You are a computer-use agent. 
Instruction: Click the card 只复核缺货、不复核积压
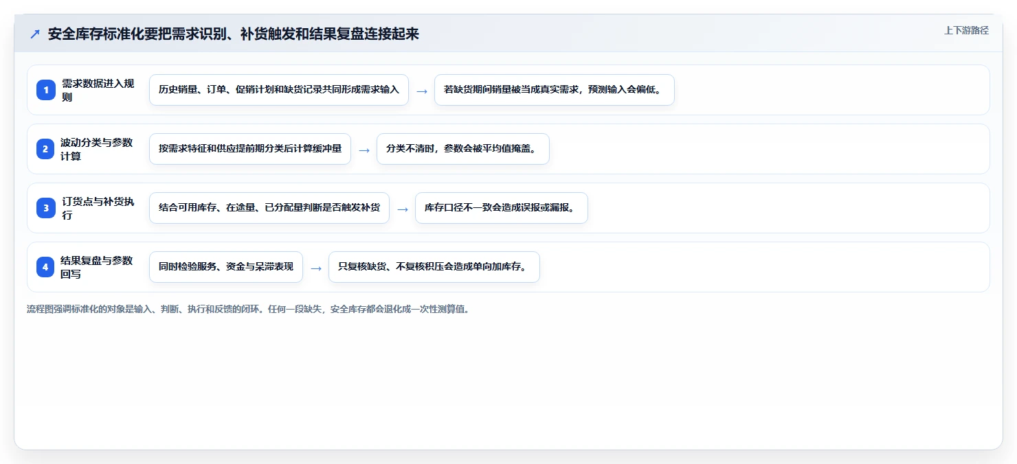(434, 267)
